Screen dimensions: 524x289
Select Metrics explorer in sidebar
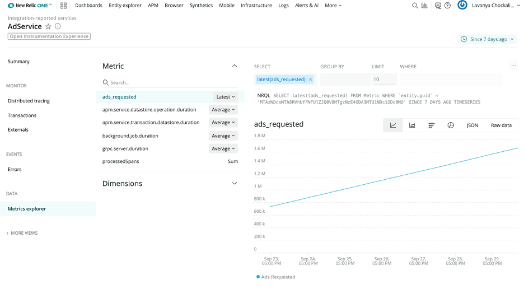click(48, 209)
